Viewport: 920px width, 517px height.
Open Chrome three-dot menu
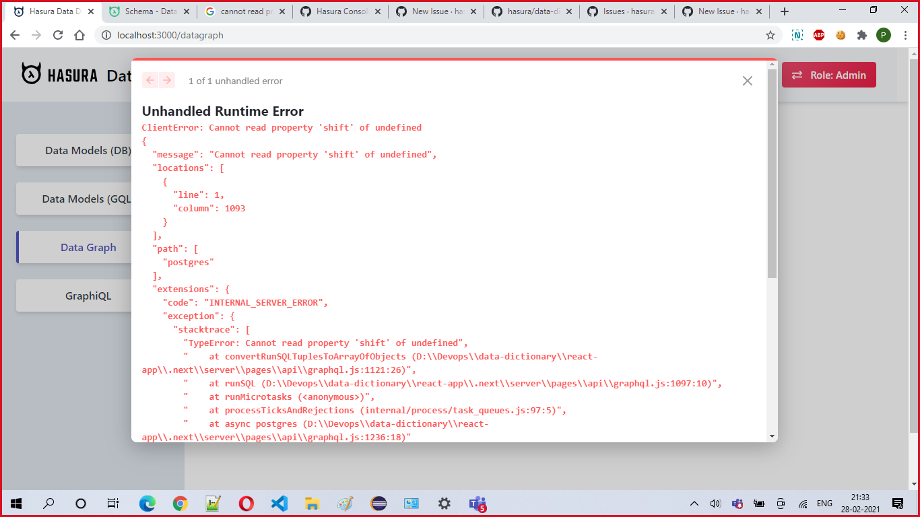click(x=905, y=35)
